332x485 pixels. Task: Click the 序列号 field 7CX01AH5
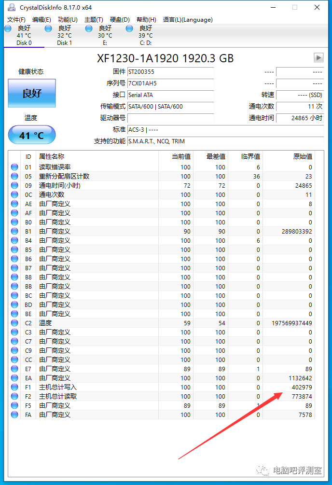click(x=170, y=83)
